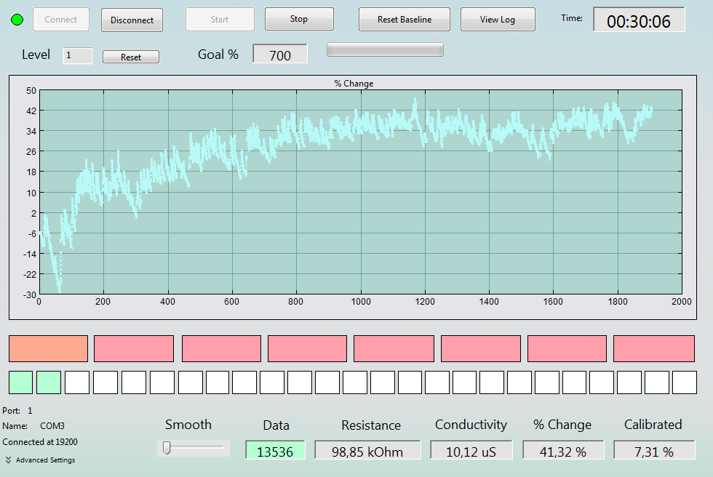Viewport: 713px width, 477px height.
Task: Click the green connection status indicator
Action: tap(17, 20)
